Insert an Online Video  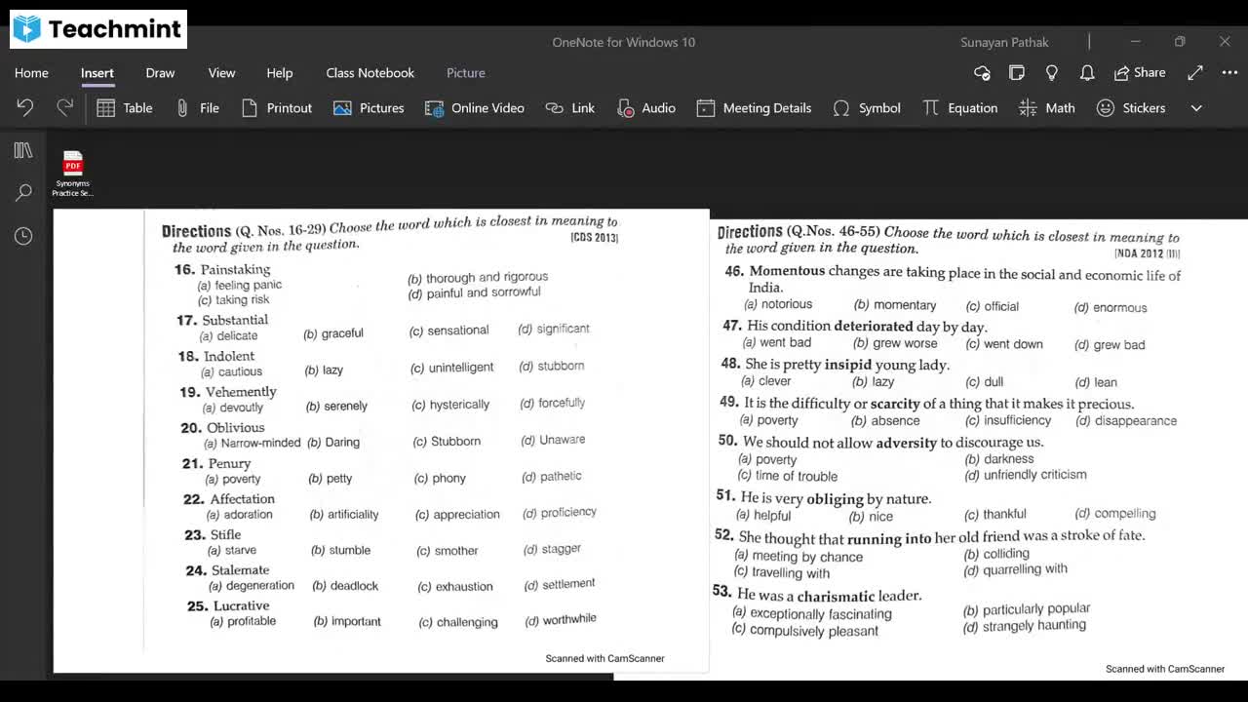click(x=475, y=108)
